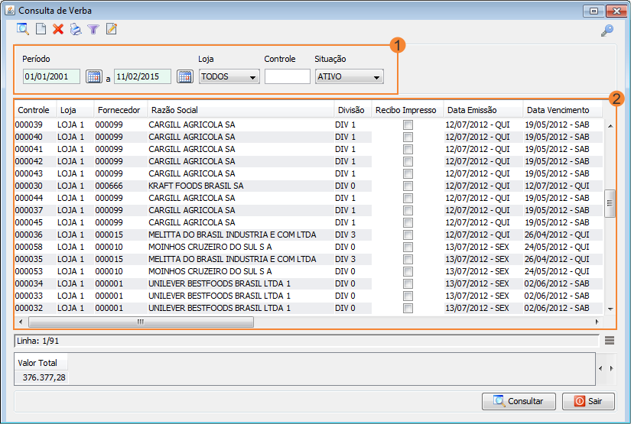Image resolution: width=631 pixels, height=424 pixels.
Task: Select row with control number 000045
Action: click(309, 222)
